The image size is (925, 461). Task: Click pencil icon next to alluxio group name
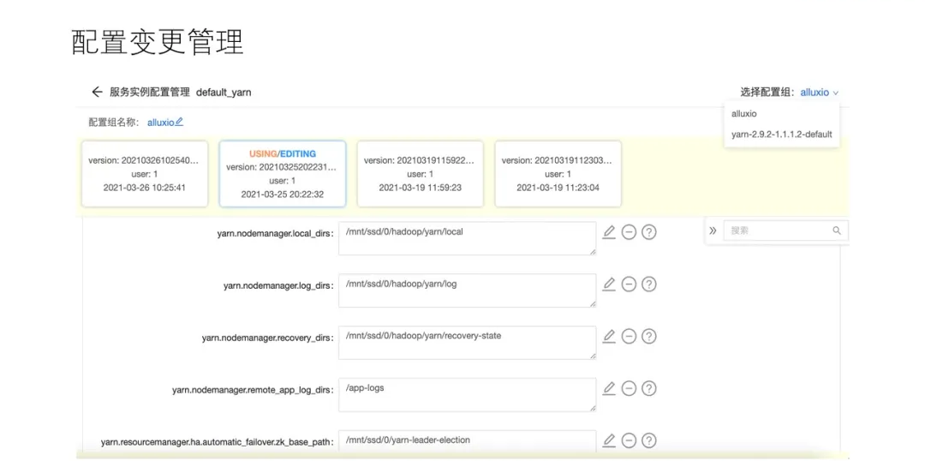coord(179,123)
